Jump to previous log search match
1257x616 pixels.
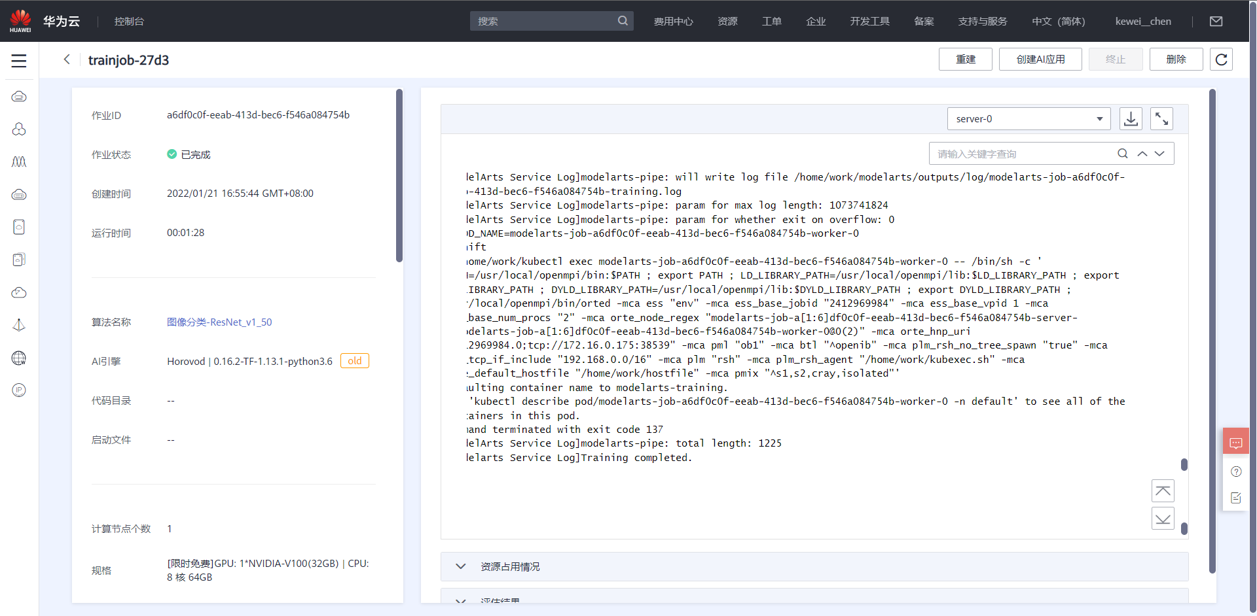1142,154
